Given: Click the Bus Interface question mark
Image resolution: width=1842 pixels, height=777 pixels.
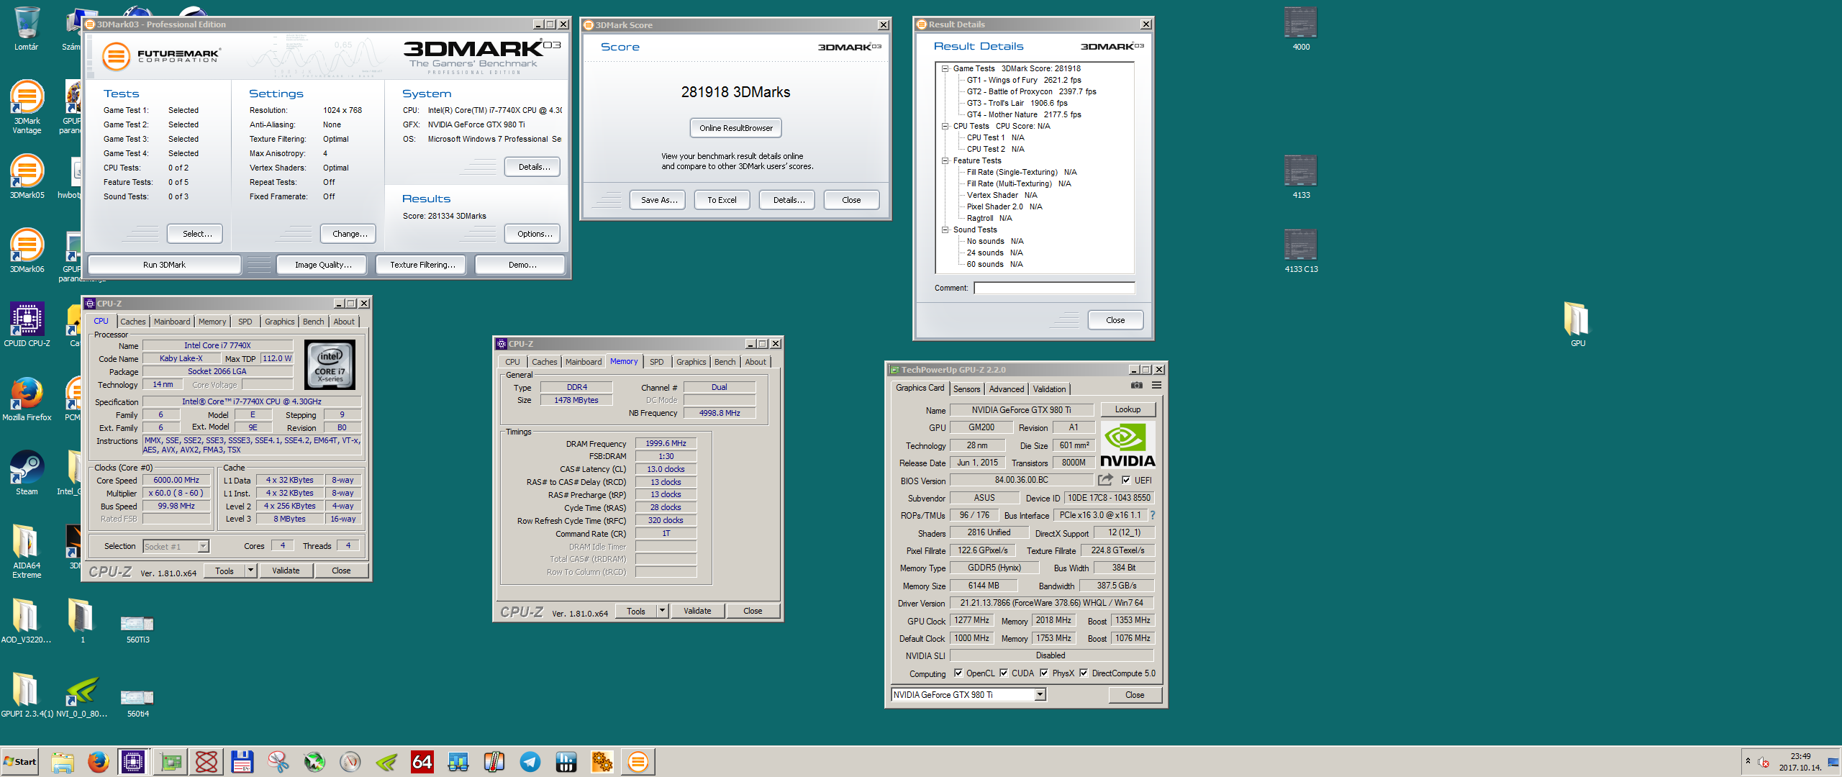Looking at the screenshot, I should (x=1153, y=515).
